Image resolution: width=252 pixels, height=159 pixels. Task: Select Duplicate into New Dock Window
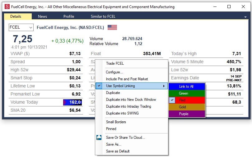pos(132,100)
